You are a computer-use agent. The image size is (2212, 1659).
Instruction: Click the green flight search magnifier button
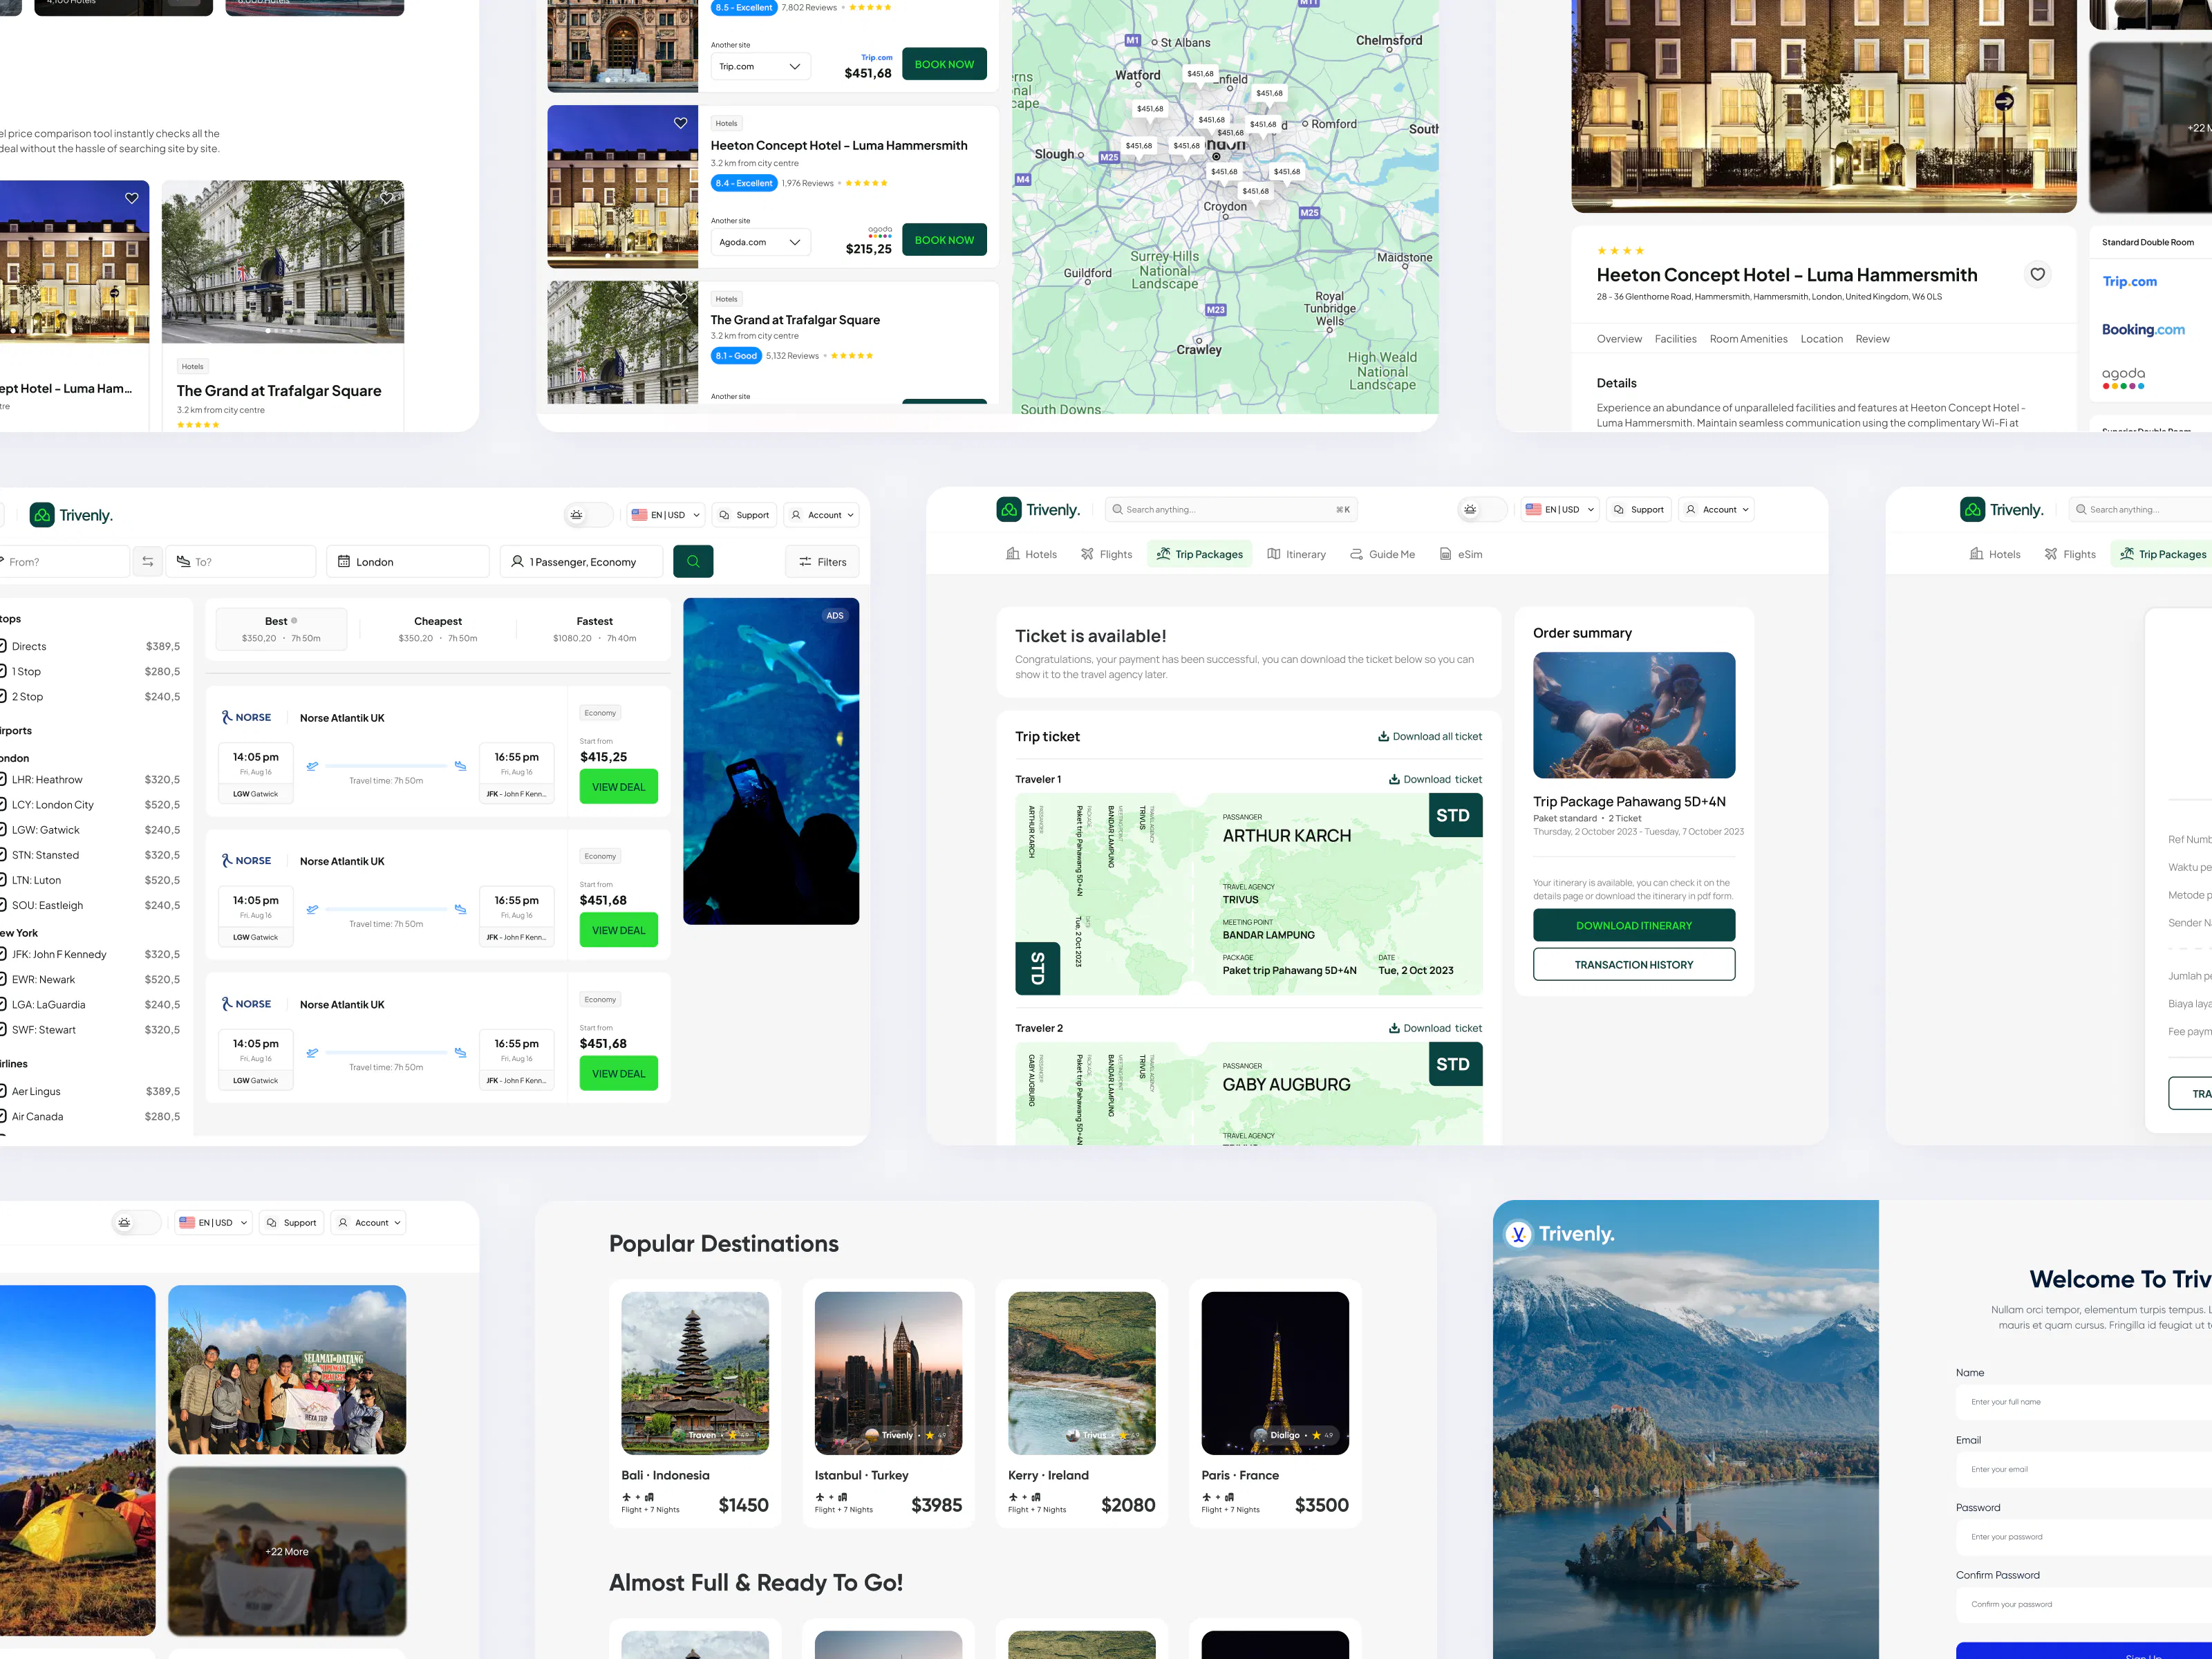(693, 561)
